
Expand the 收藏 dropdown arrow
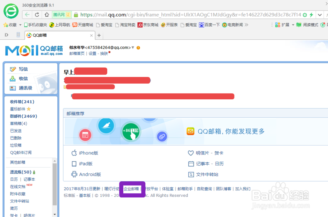point(20,25)
